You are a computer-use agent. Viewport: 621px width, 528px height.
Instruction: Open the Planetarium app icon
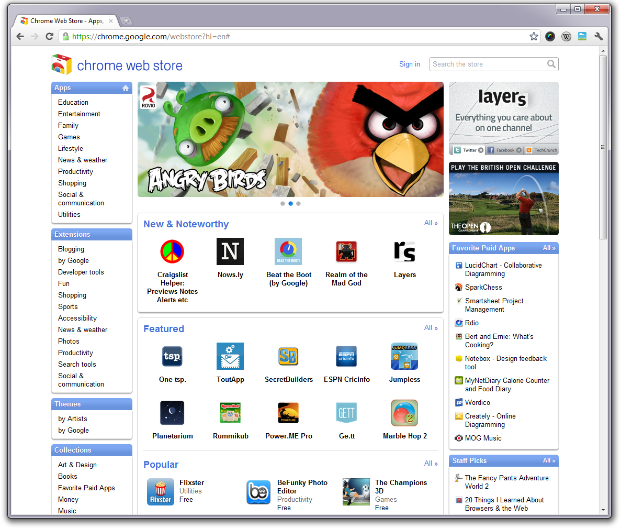173,413
